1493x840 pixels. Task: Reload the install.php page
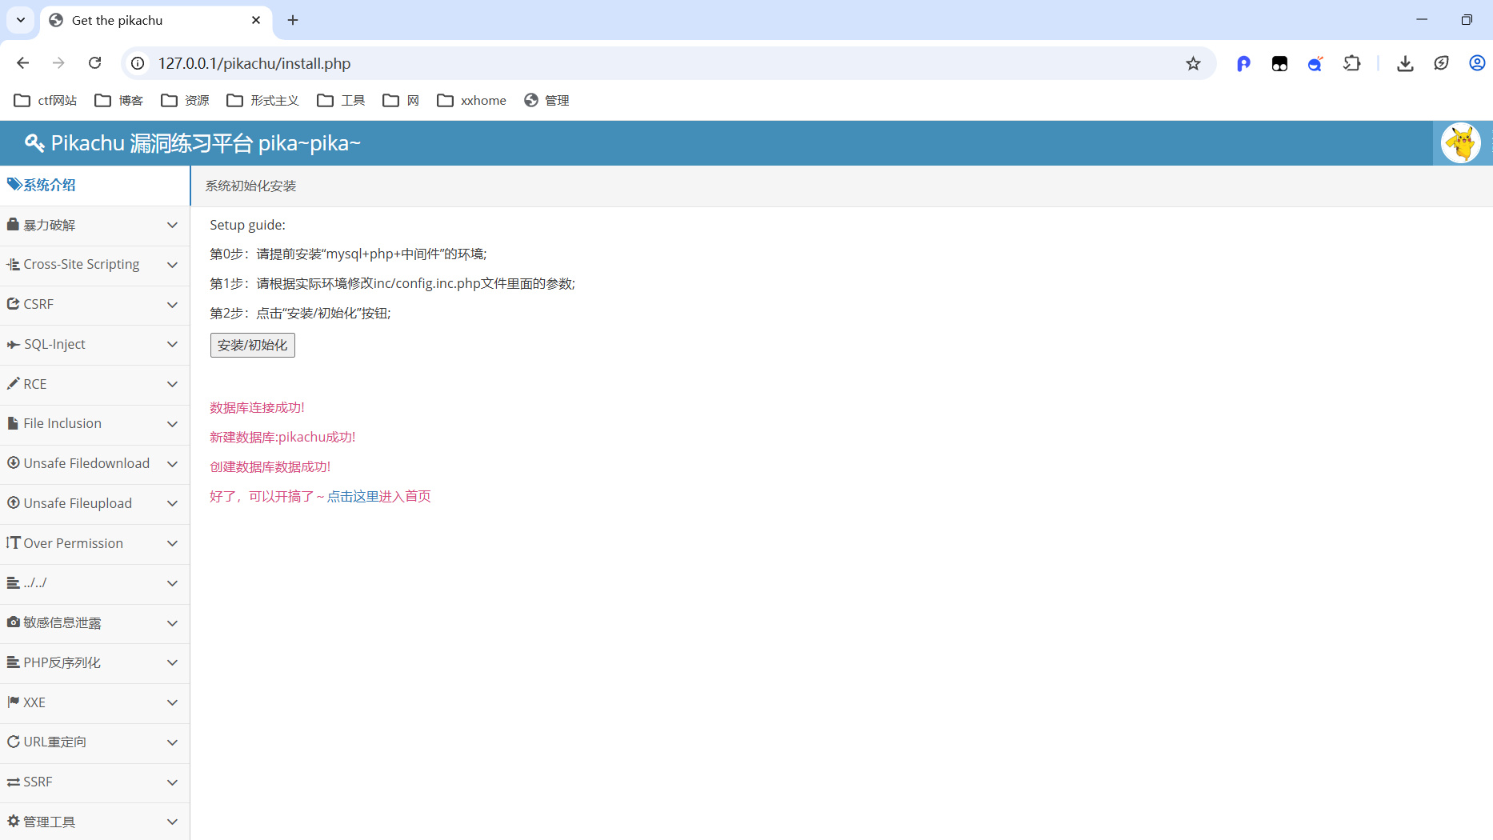pos(95,63)
